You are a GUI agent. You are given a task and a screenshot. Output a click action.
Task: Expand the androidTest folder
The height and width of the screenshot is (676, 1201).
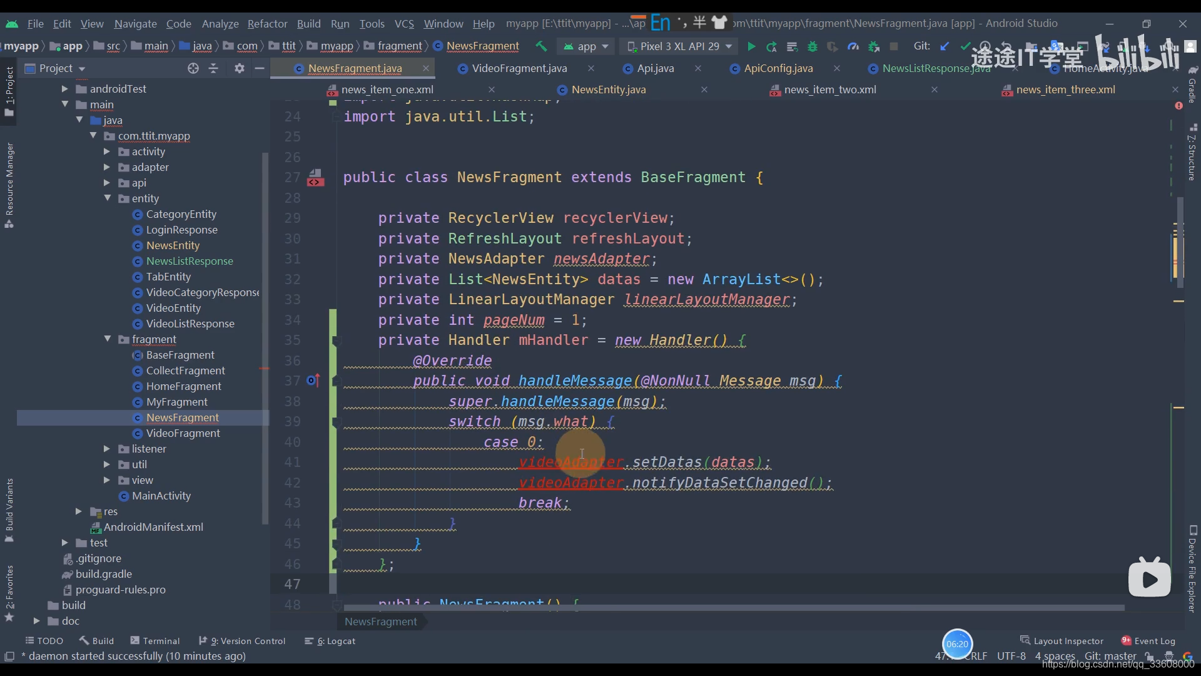(64, 89)
